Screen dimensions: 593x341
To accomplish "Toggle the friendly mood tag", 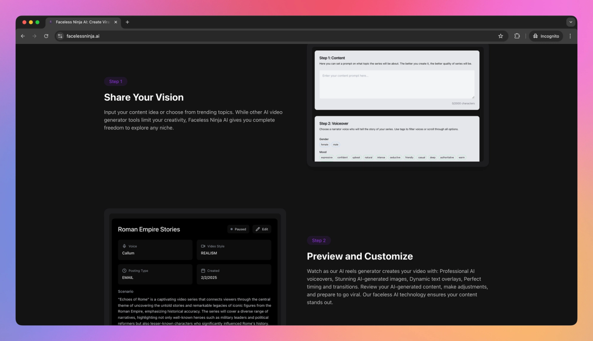I will click(x=409, y=158).
